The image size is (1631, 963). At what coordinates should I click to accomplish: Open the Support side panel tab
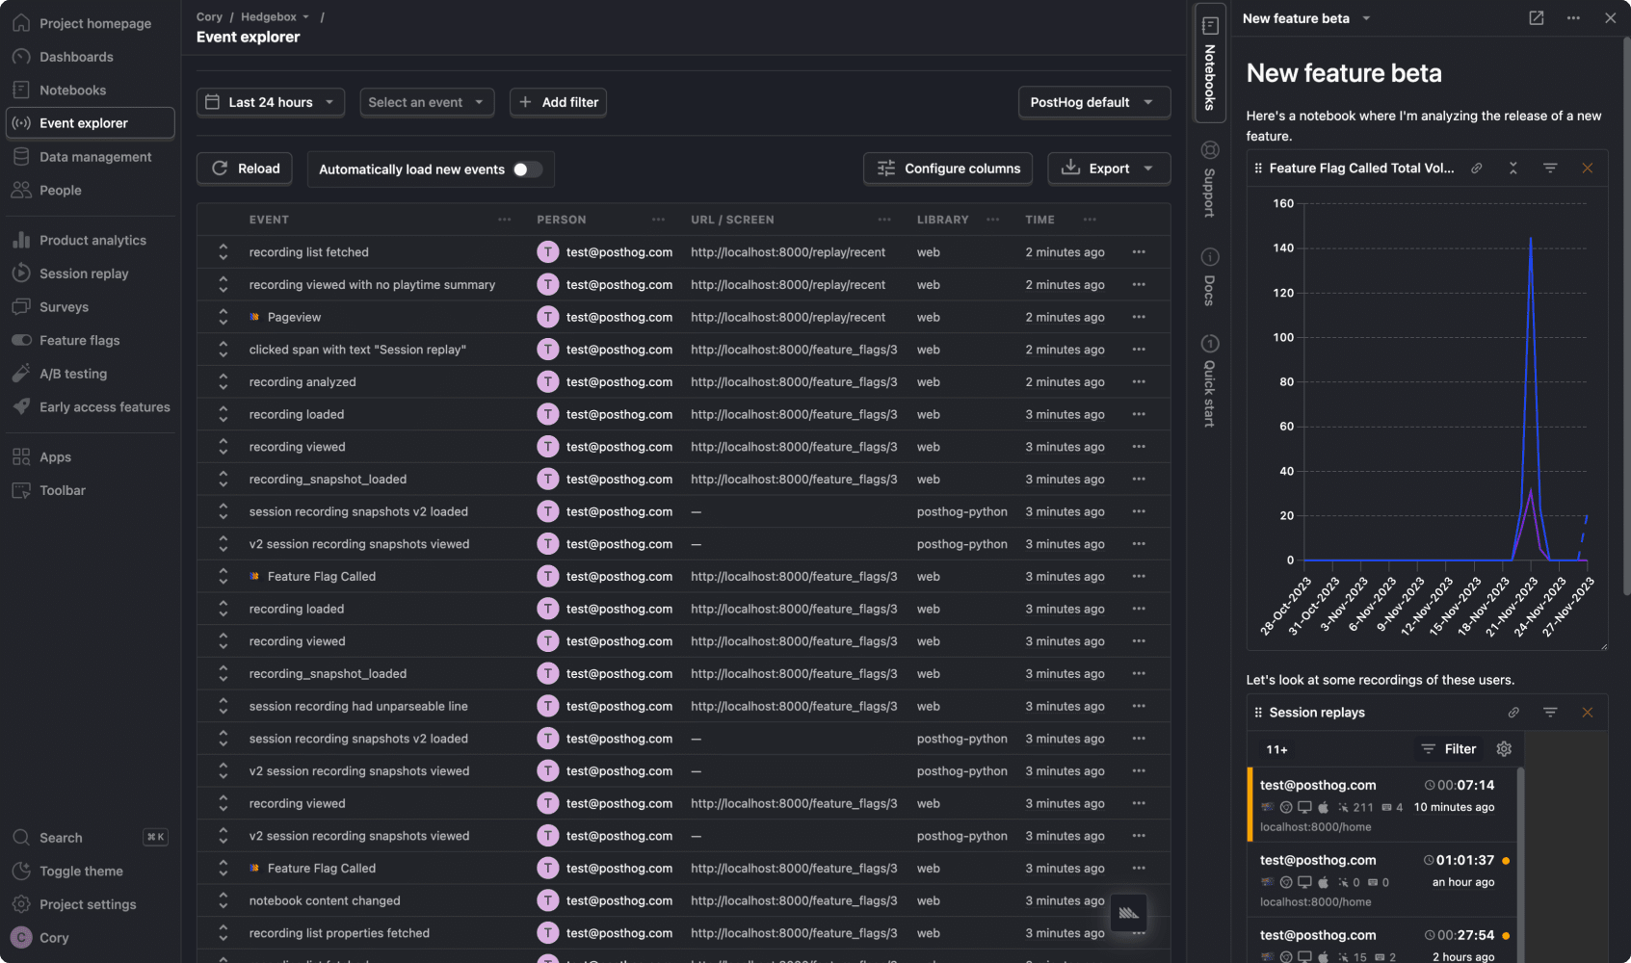(x=1210, y=179)
